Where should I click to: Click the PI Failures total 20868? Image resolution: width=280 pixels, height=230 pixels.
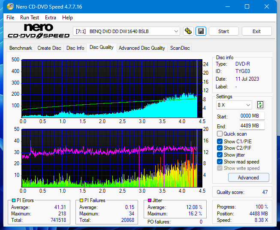128,220
